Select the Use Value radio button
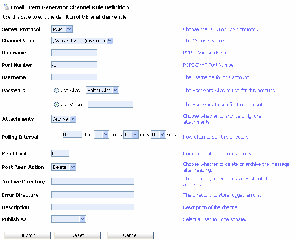296x241 pixels. [x=56, y=104]
